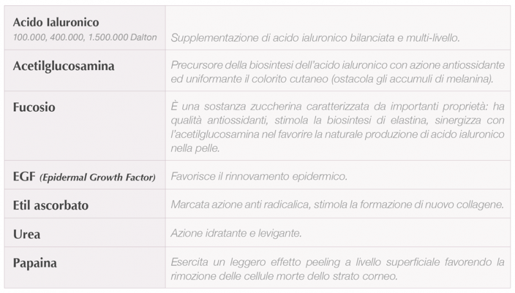
Task: Click the Favorisce il rinnovamento epidermico text
Action: [x=259, y=177]
